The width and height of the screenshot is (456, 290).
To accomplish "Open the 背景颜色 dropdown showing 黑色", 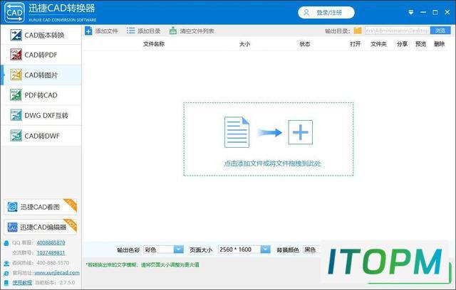I will [311, 249].
